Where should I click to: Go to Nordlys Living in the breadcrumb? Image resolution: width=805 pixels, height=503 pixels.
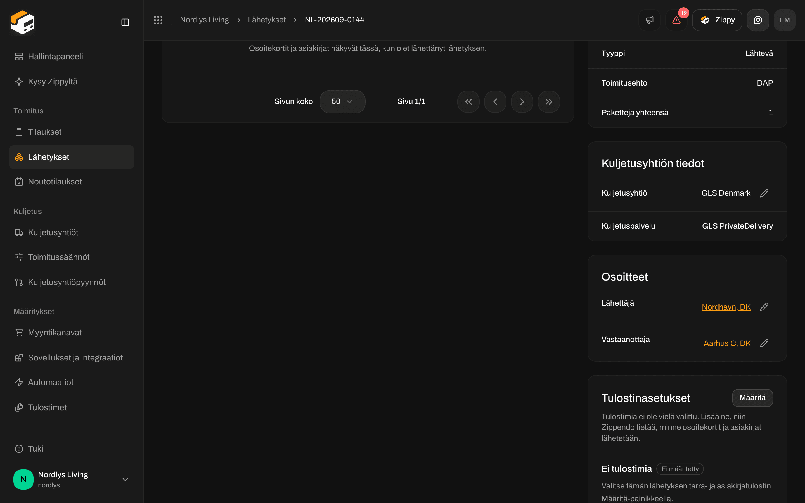(x=205, y=20)
